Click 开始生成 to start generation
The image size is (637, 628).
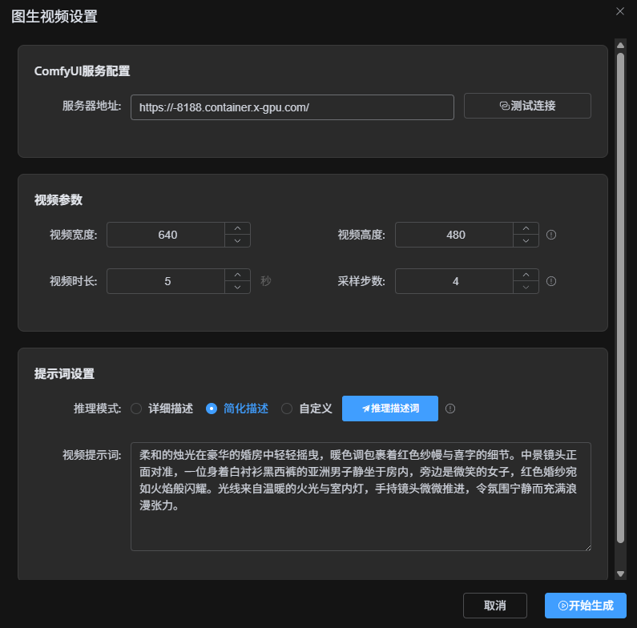tap(586, 606)
